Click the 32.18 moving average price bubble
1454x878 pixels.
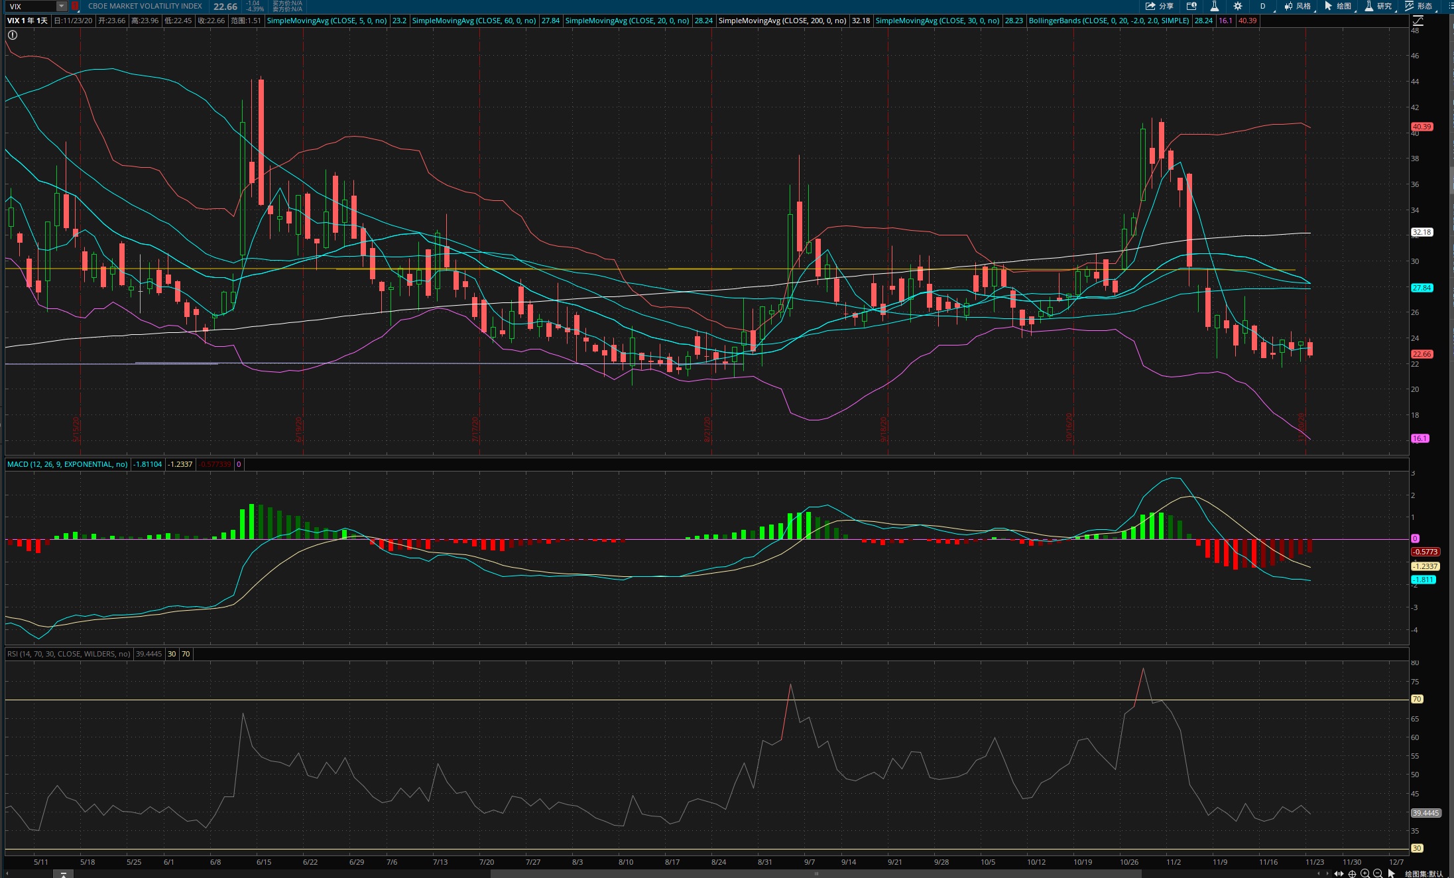1422,232
